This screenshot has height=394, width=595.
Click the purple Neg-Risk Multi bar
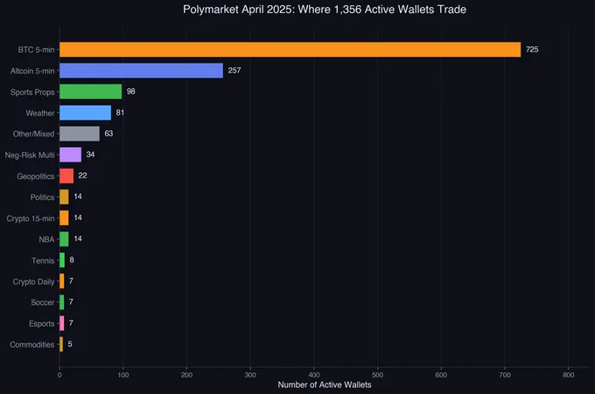71,155
